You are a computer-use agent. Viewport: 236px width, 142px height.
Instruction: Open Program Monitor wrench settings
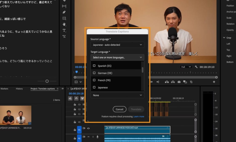196,67
